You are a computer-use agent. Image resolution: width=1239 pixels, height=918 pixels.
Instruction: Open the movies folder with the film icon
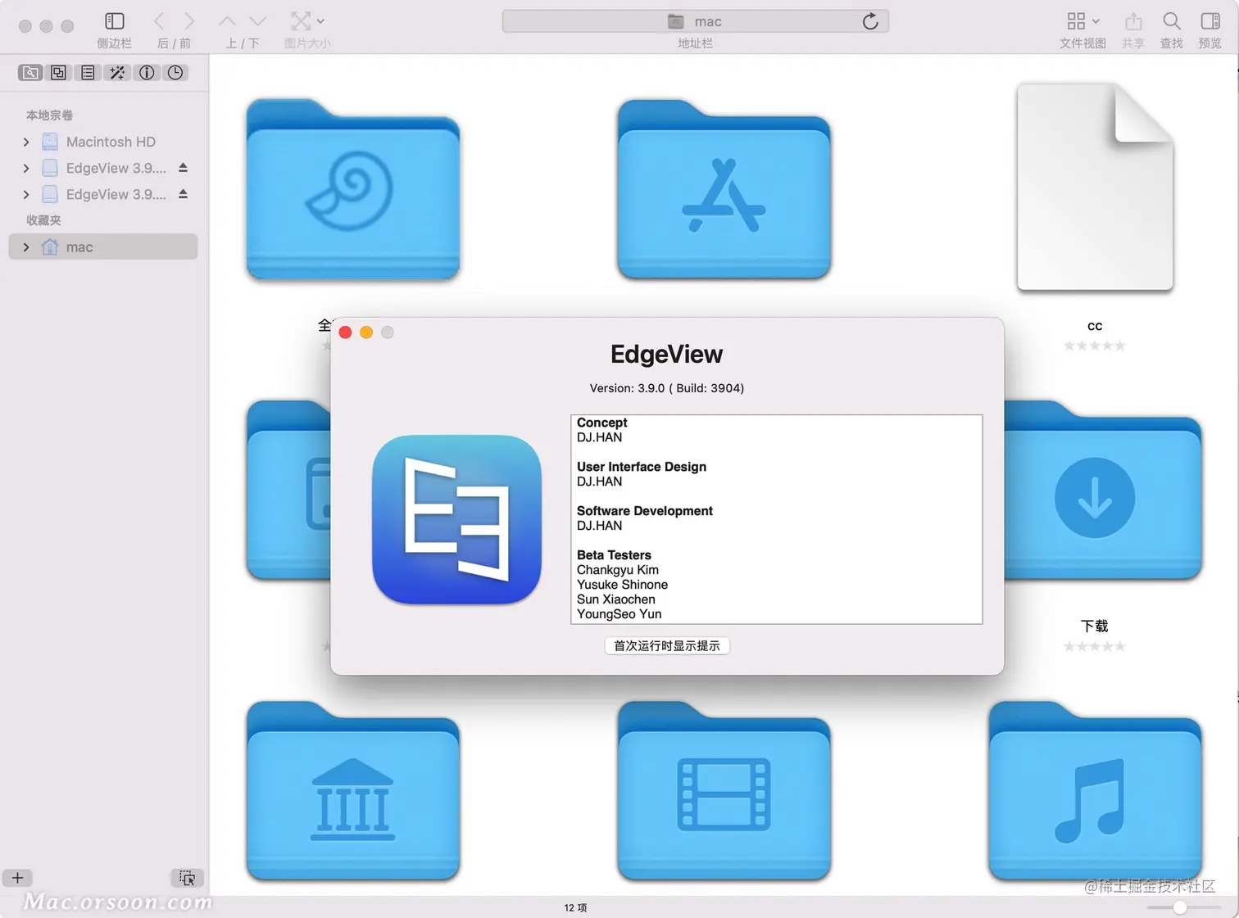(x=724, y=791)
